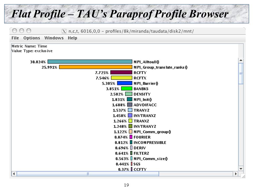Click the purple INVTRANXZ swatch

(x=130, y=115)
